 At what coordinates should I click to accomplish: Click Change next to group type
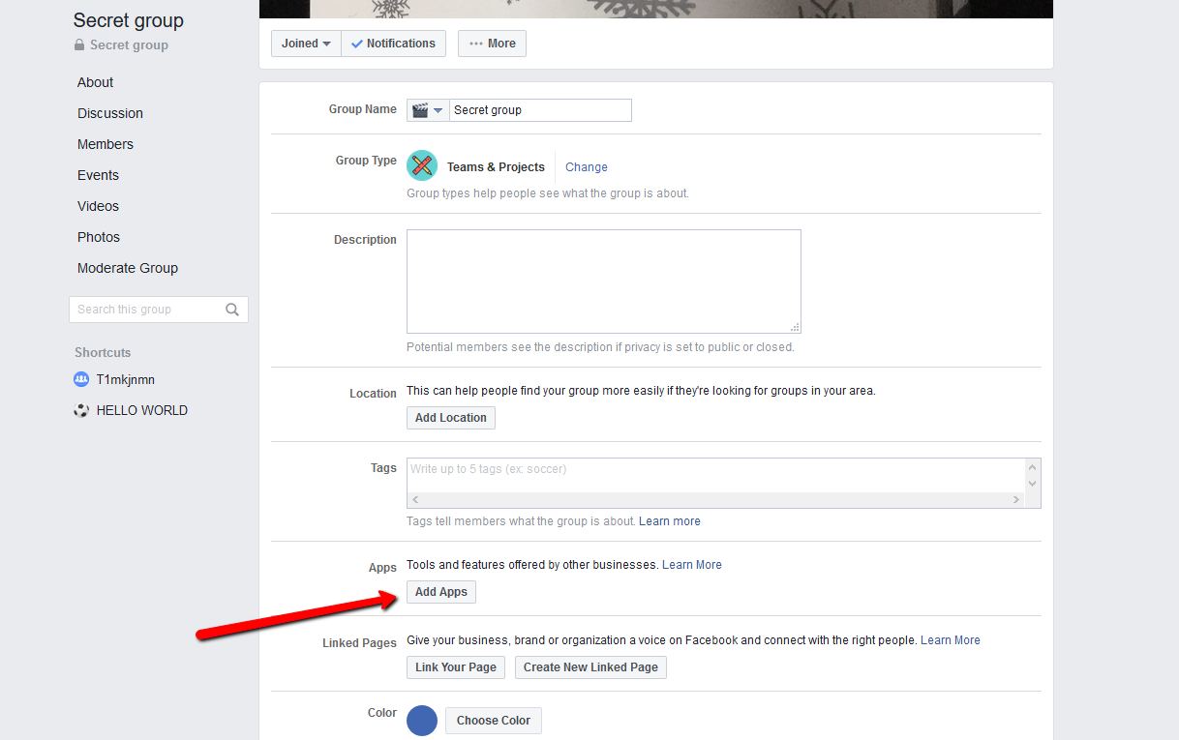tap(587, 167)
